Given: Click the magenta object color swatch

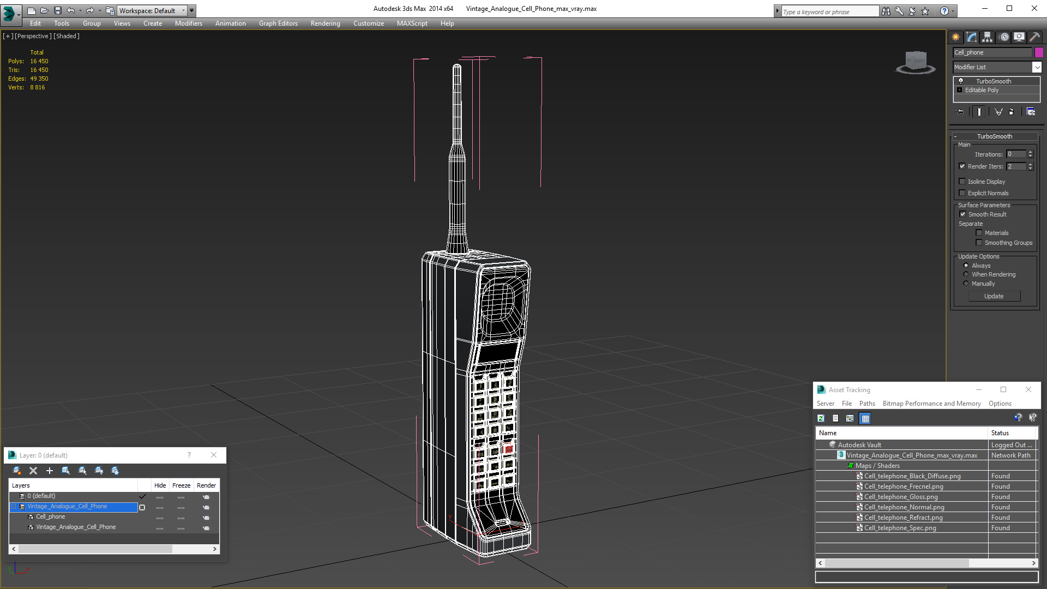Looking at the screenshot, I should [x=1039, y=52].
